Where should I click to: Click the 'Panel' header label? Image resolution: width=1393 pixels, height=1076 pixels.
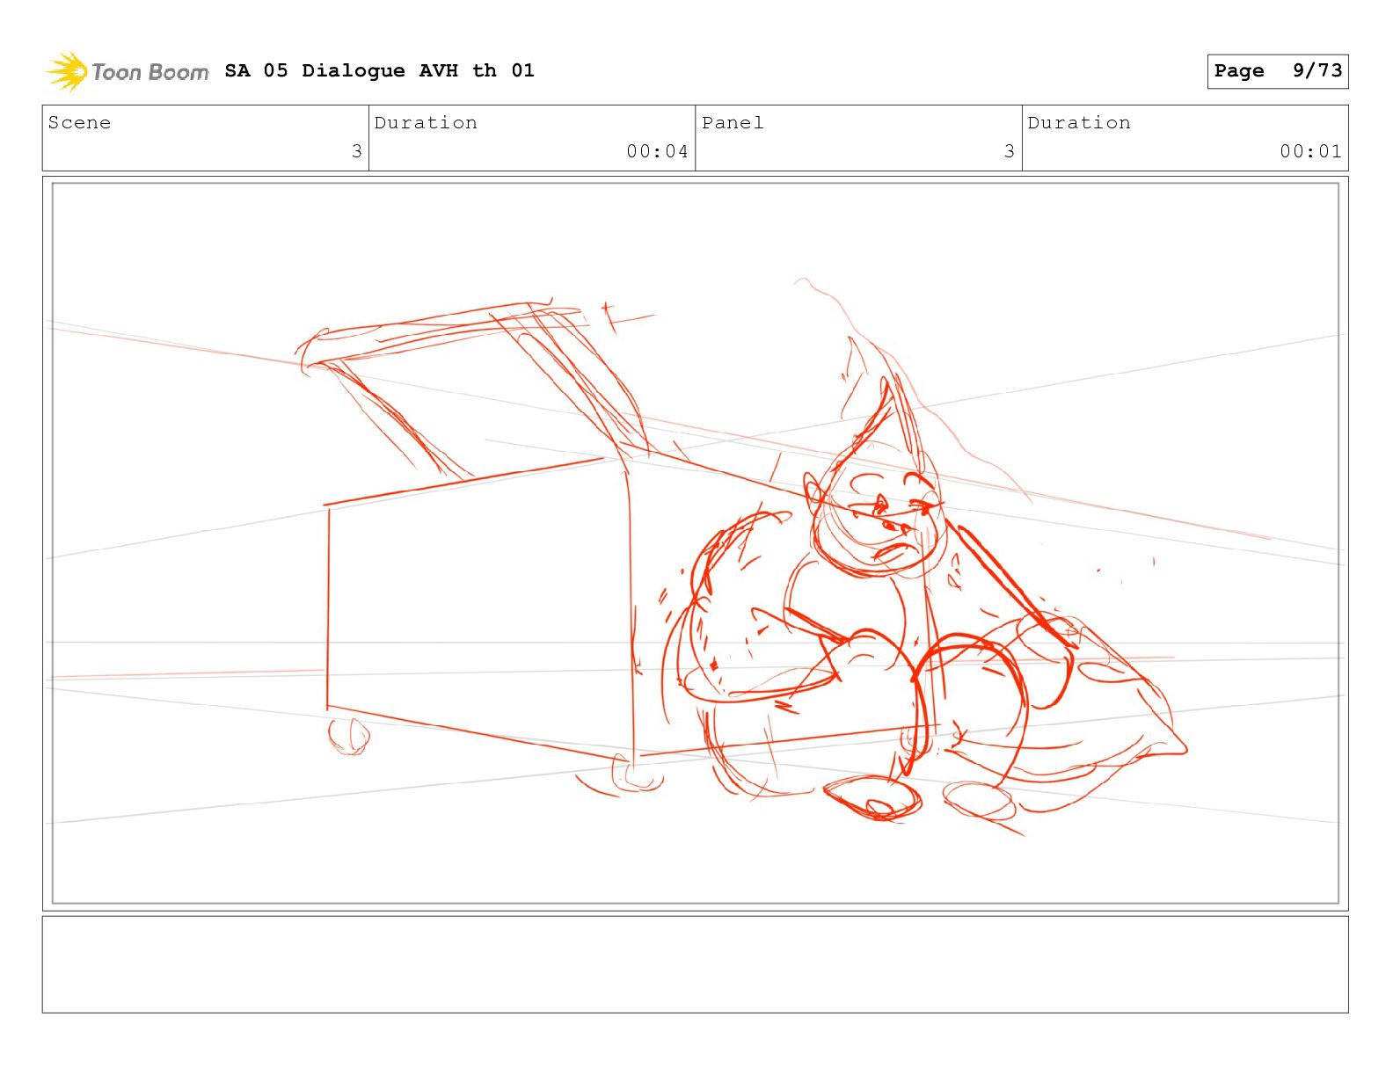coord(733,122)
